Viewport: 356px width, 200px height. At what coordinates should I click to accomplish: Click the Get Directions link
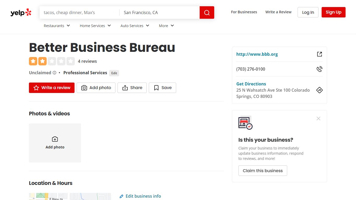pos(251,84)
